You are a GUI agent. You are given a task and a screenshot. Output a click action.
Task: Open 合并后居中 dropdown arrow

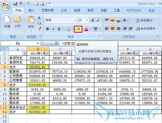click(157, 28)
